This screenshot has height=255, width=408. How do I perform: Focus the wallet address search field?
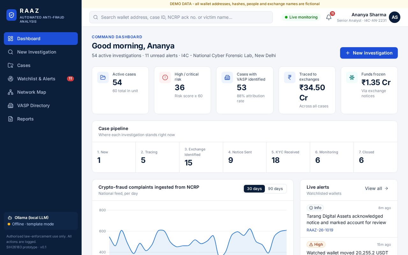tap(181, 17)
